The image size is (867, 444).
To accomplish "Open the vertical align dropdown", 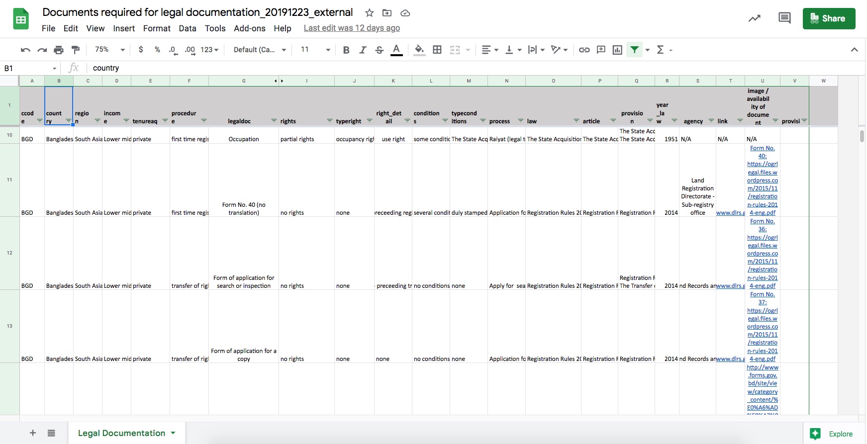I will tap(513, 50).
